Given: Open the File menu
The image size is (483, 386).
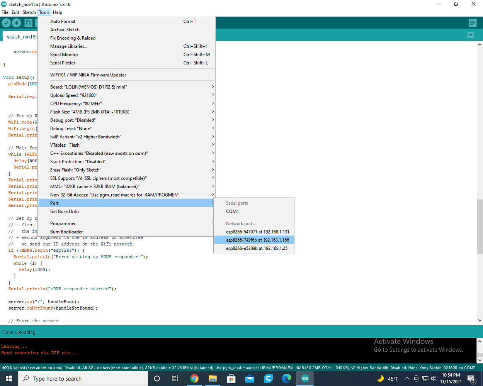Looking at the screenshot, I should (x=5, y=12).
